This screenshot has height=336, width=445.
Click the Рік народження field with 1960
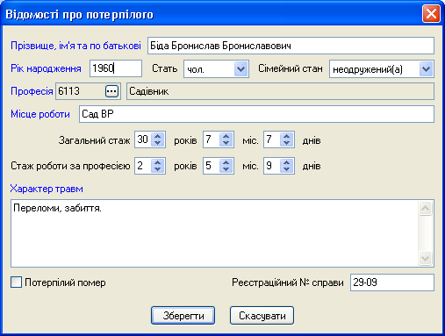(x=116, y=68)
